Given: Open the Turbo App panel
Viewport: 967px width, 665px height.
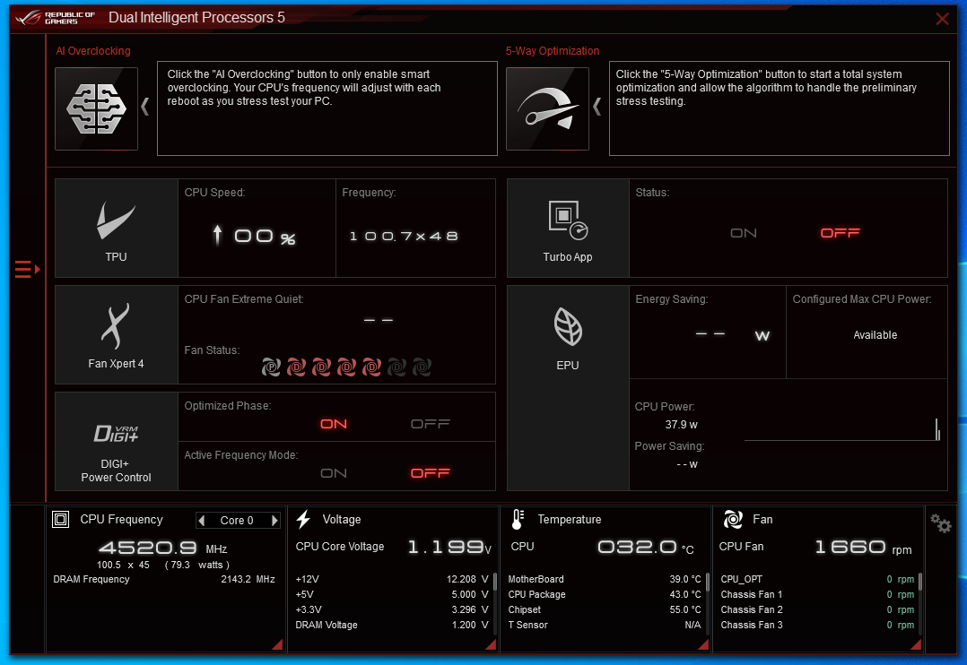Looking at the screenshot, I should coord(567,228).
